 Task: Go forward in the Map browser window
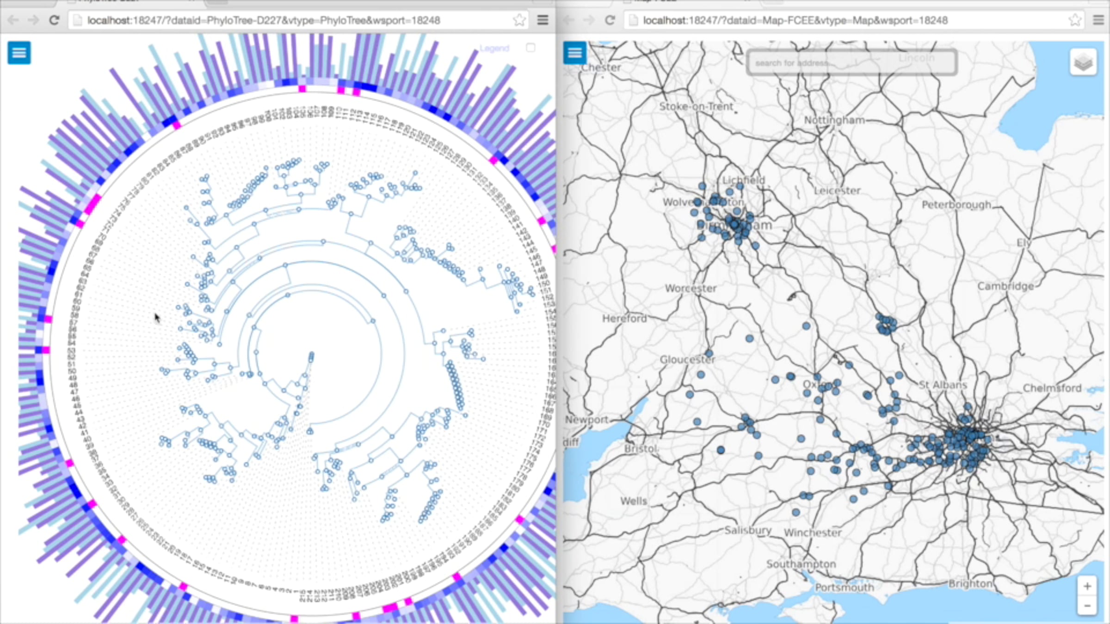click(589, 20)
